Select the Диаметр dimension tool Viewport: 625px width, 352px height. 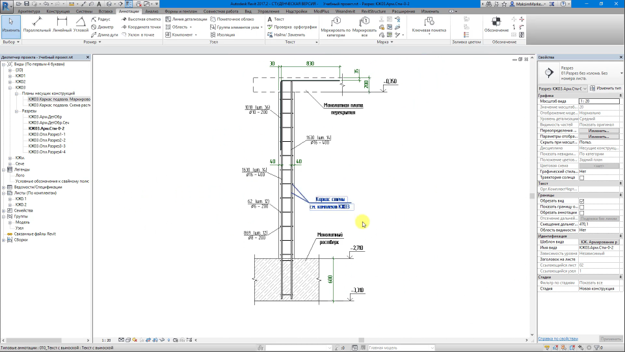pyautogui.click(x=103, y=27)
